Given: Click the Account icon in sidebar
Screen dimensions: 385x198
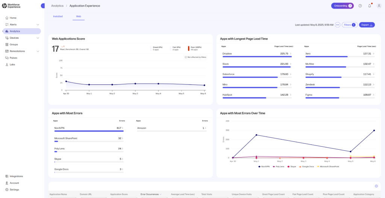Looking at the screenshot, I should click(x=7, y=183).
